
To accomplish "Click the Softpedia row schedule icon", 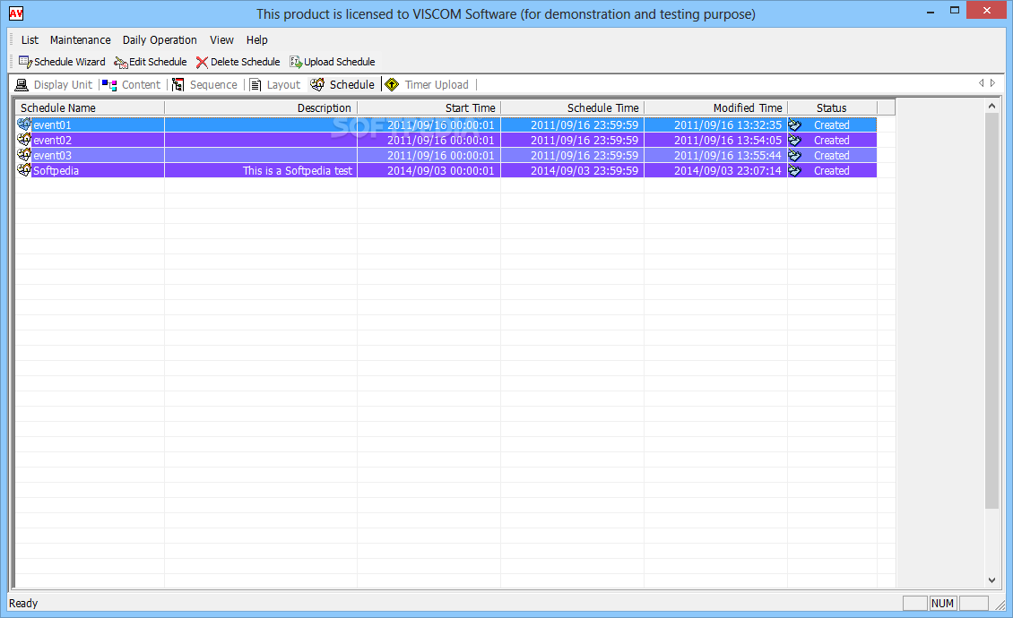I will coord(24,170).
